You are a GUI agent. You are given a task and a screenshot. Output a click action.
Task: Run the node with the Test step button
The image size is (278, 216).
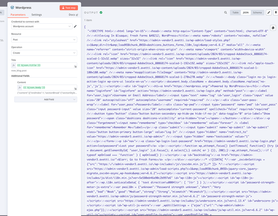[68, 8]
